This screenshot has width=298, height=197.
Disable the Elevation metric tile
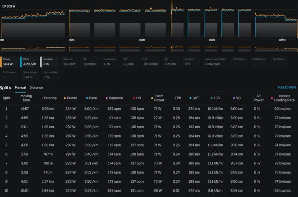pos(50,62)
